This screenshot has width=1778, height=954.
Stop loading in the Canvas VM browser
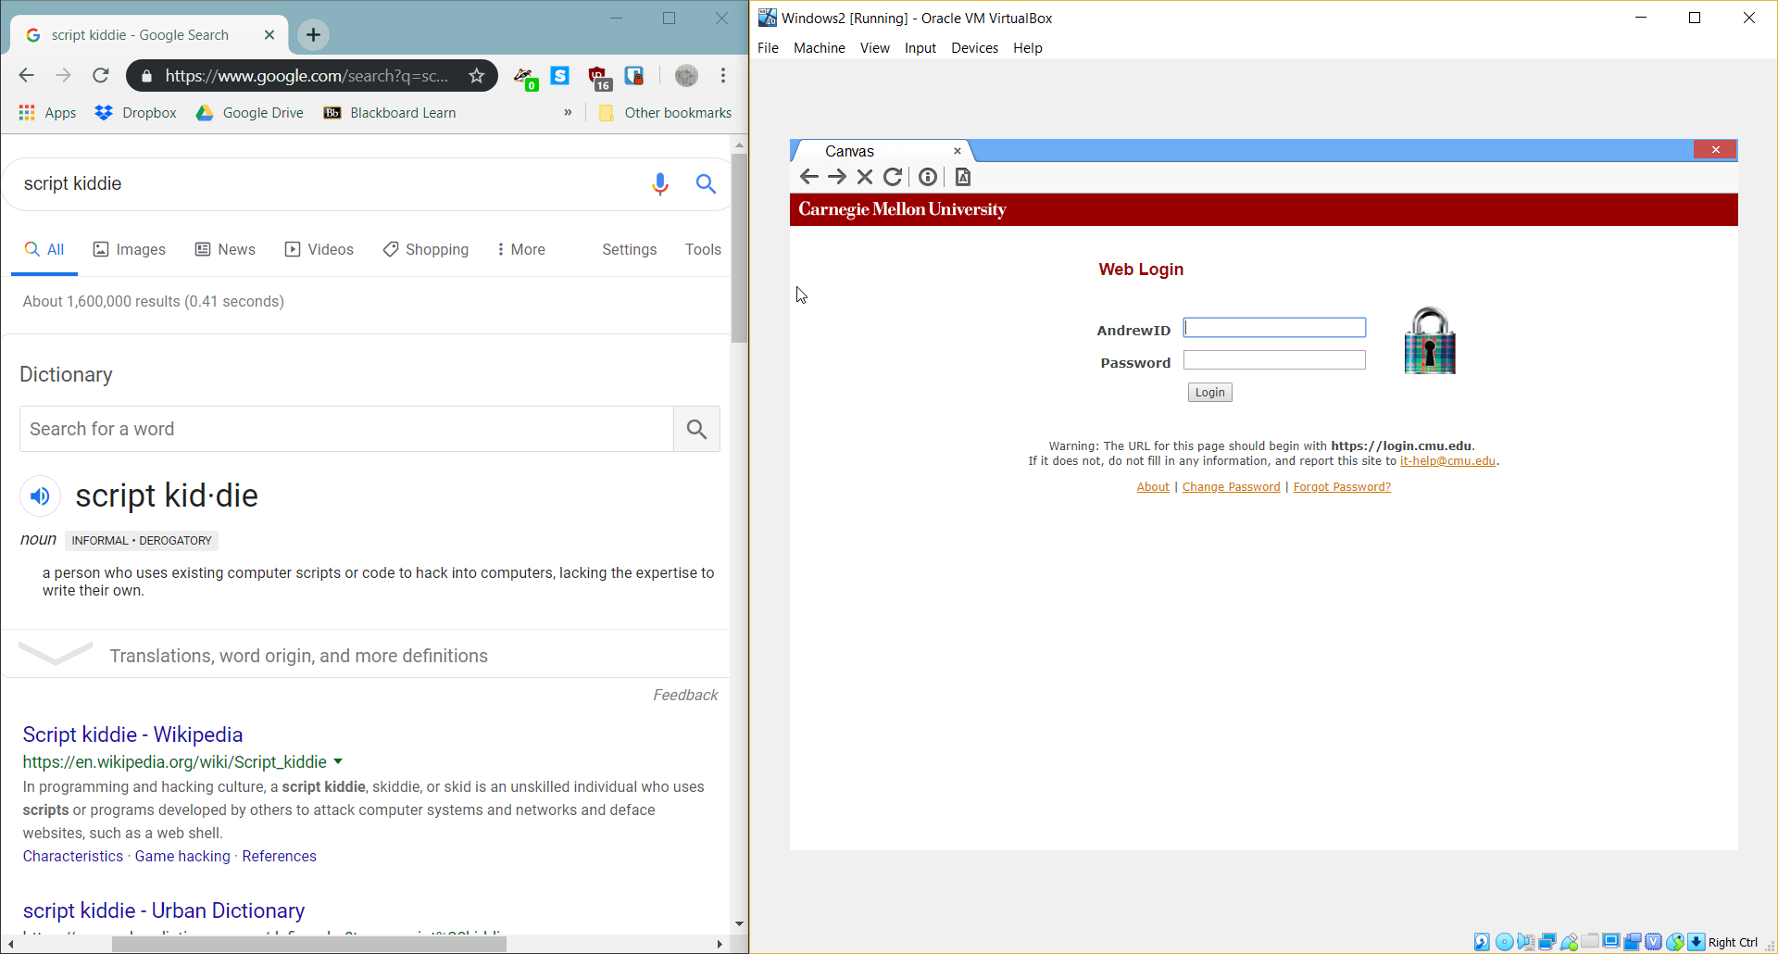click(x=865, y=177)
